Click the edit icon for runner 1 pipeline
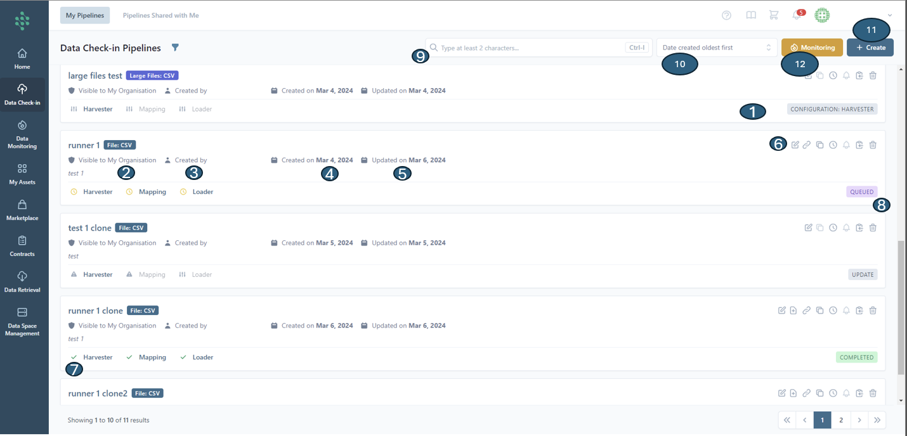The image size is (907, 436). (x=795, y=145)
